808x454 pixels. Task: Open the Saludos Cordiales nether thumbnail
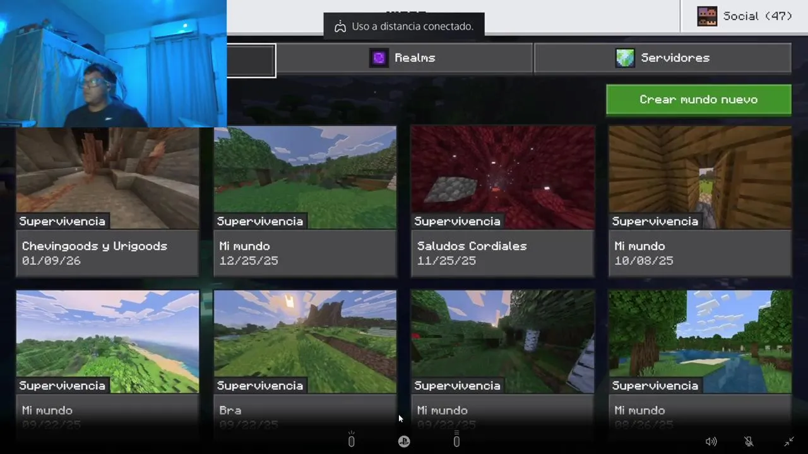click(x=502, y=178)
